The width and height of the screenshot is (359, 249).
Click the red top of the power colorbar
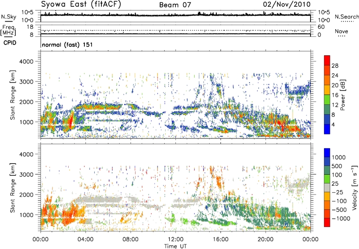[327, 61]
